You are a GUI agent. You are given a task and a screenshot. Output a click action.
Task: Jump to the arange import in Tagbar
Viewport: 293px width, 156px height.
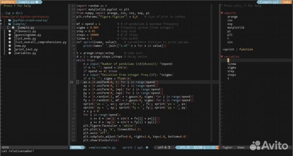[232, 17]
